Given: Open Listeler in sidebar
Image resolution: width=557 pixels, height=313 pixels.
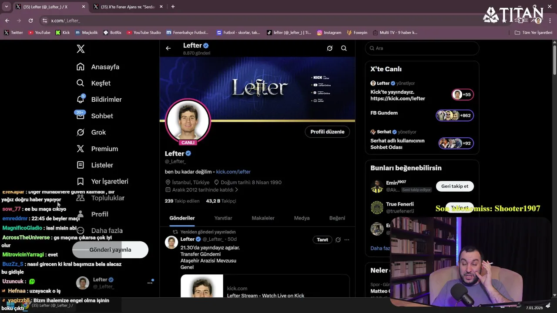Looking at the screenshot, I should 94,165.
